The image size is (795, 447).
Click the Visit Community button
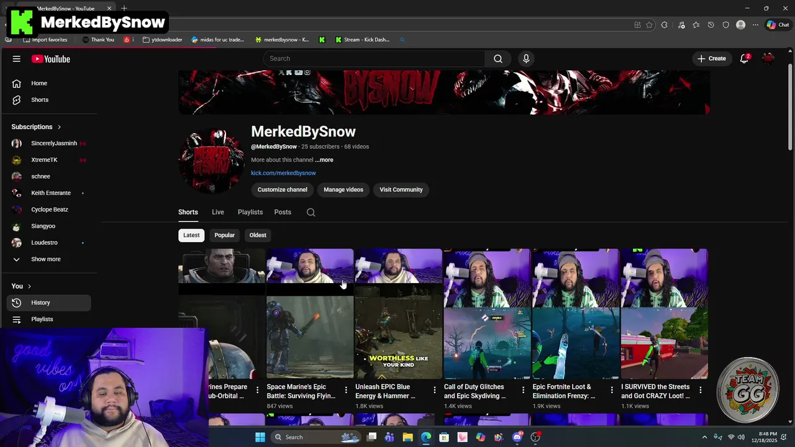click(x=401, y=190)
